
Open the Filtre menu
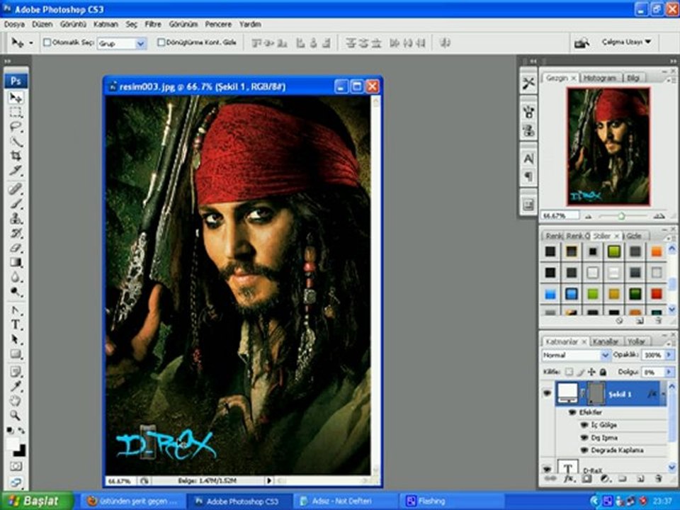(x=153, y=24)
